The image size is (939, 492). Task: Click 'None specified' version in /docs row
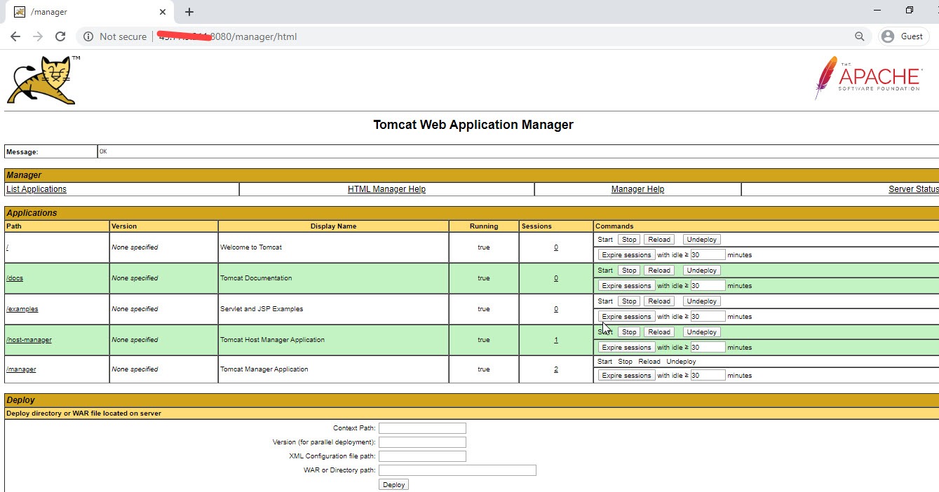click(x=135, y=278)
